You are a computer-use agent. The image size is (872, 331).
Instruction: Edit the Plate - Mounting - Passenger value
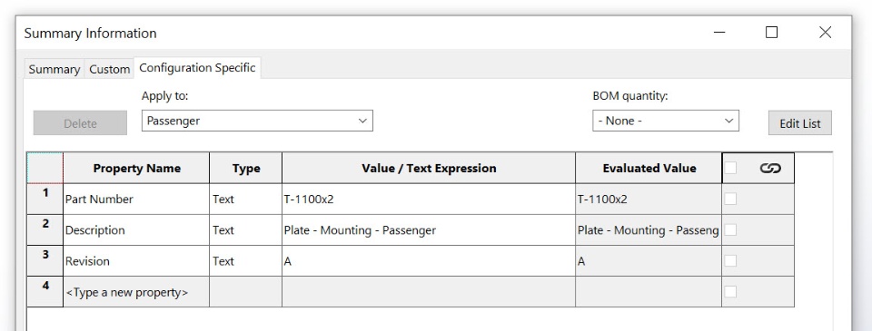429,230
